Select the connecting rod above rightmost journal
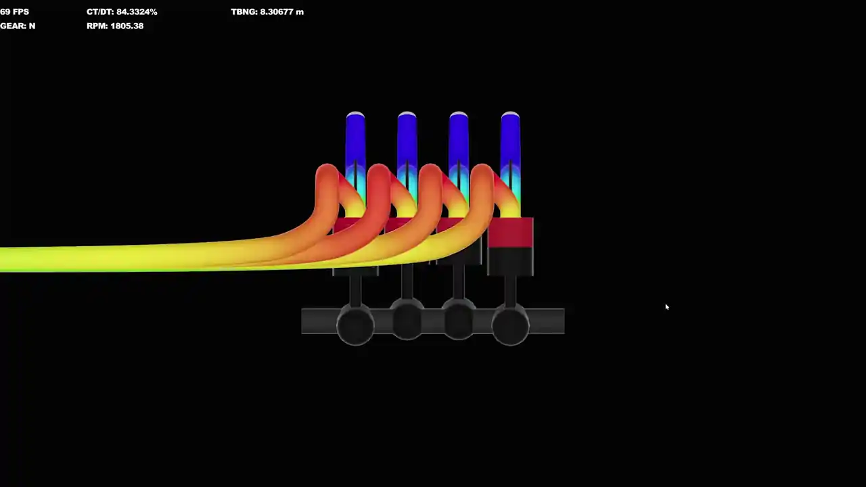This screenshot has height=487, width=866. pyautogui.click(x=510, y=291)
